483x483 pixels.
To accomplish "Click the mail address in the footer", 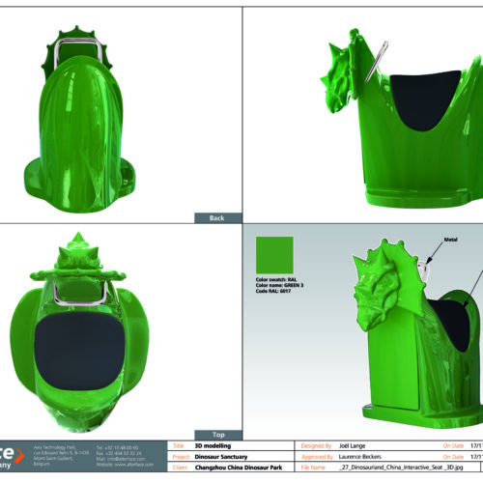I will click(121, 459).
